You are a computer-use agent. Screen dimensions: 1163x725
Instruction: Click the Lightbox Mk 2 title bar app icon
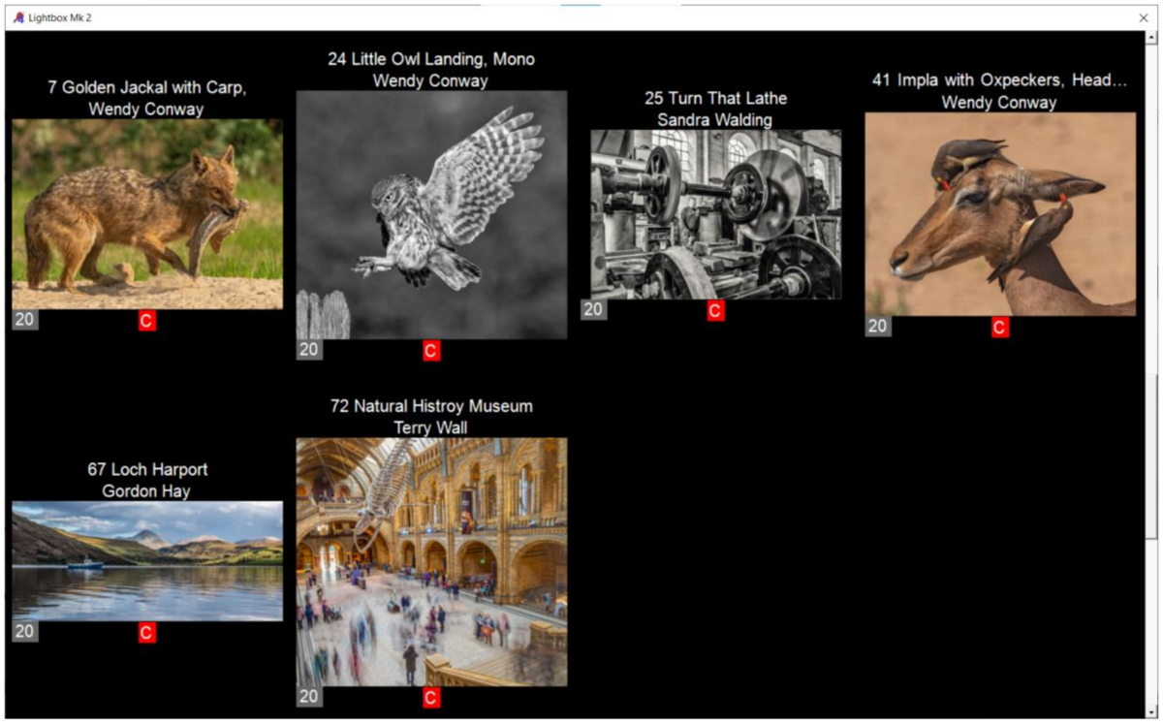pos(18,17)
